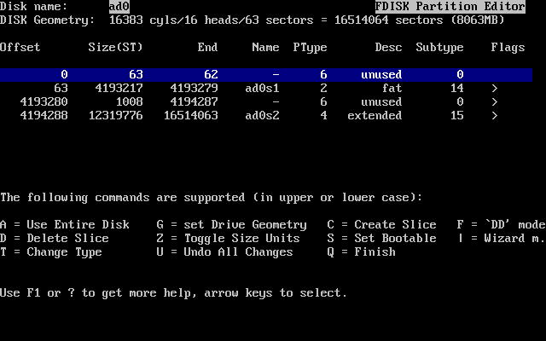Click the flag arrow on ad0s1 row
Image resolution: width=546 pixels, height=341 pixels.
(x=495, y=89)
